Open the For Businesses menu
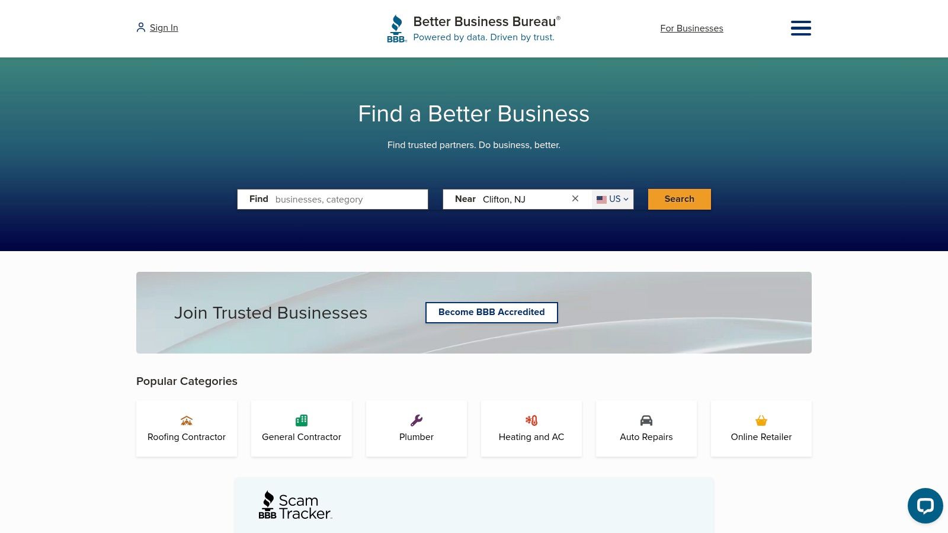 (691, 28)
